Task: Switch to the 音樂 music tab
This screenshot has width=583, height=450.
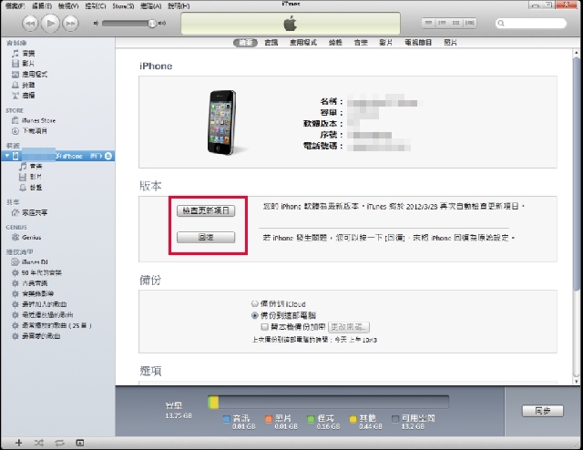Action: click(361, 43)
